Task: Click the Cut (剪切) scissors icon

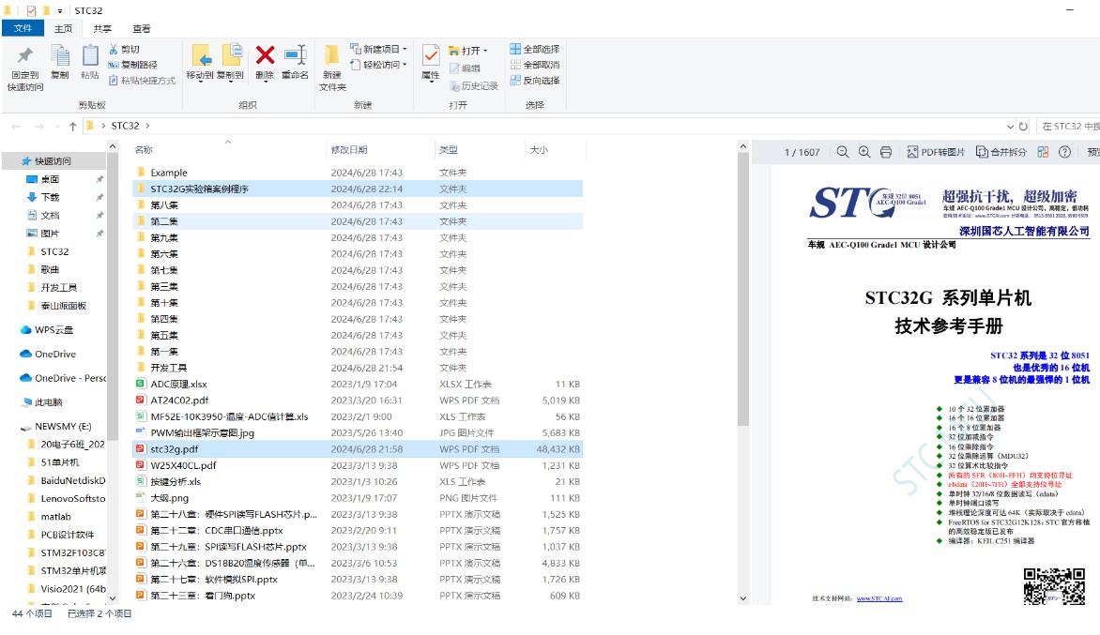Action: (x=114, y=49)
